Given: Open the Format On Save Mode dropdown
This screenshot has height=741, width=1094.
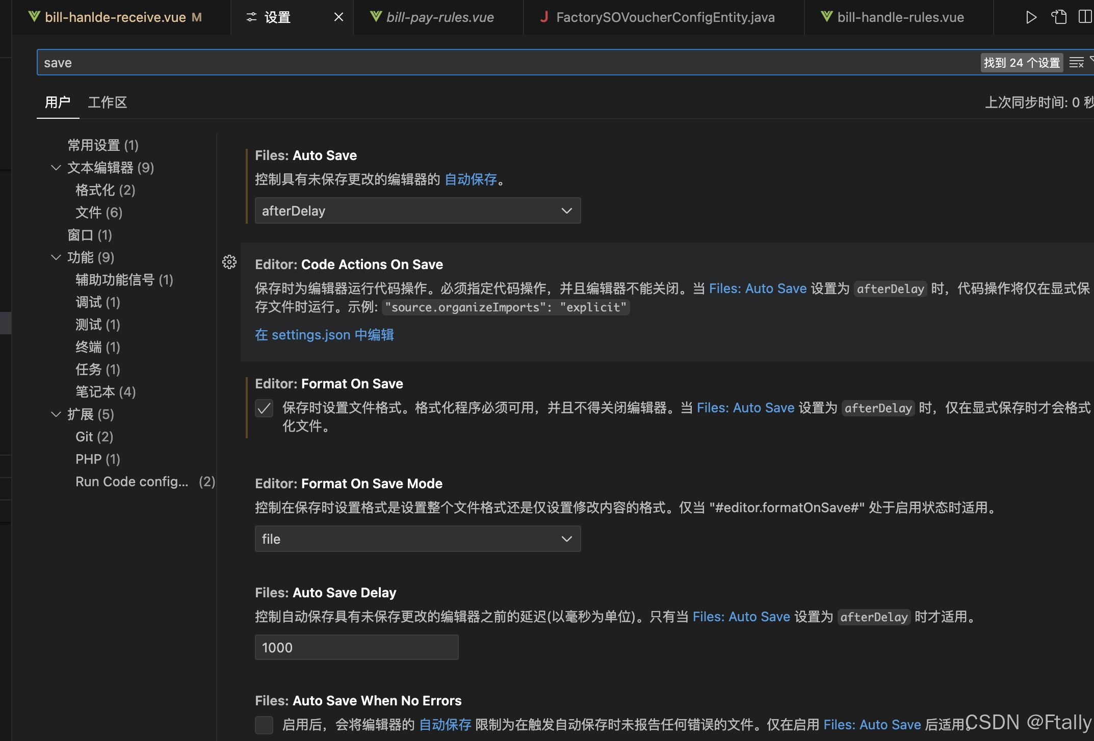Looking at the screenshot, I should (x=418, y=539).
